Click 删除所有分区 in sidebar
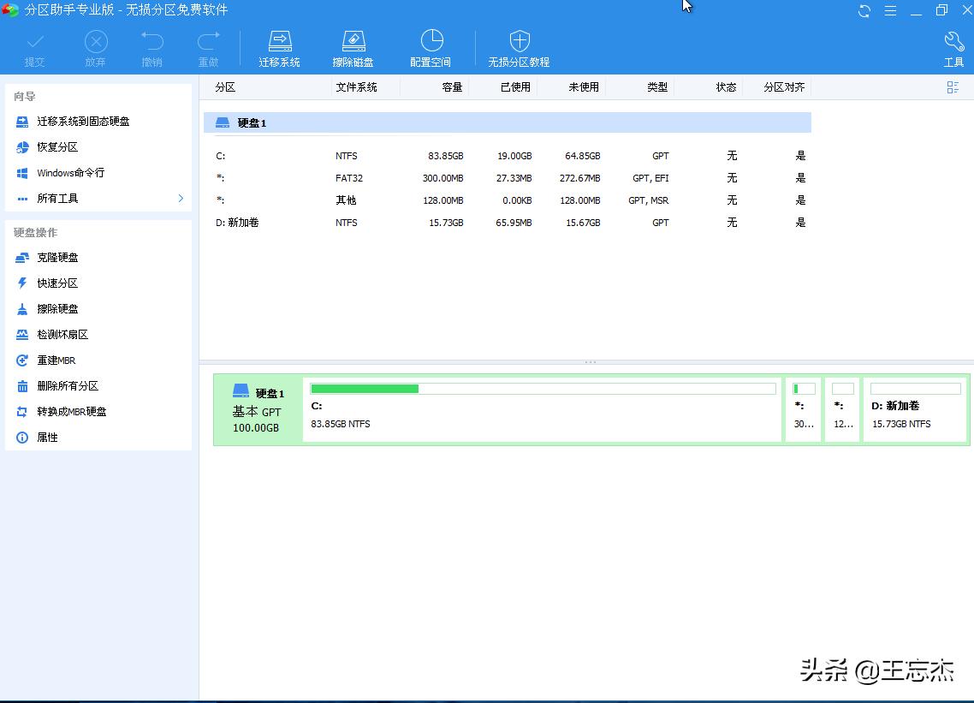 (x=68, y=386)
